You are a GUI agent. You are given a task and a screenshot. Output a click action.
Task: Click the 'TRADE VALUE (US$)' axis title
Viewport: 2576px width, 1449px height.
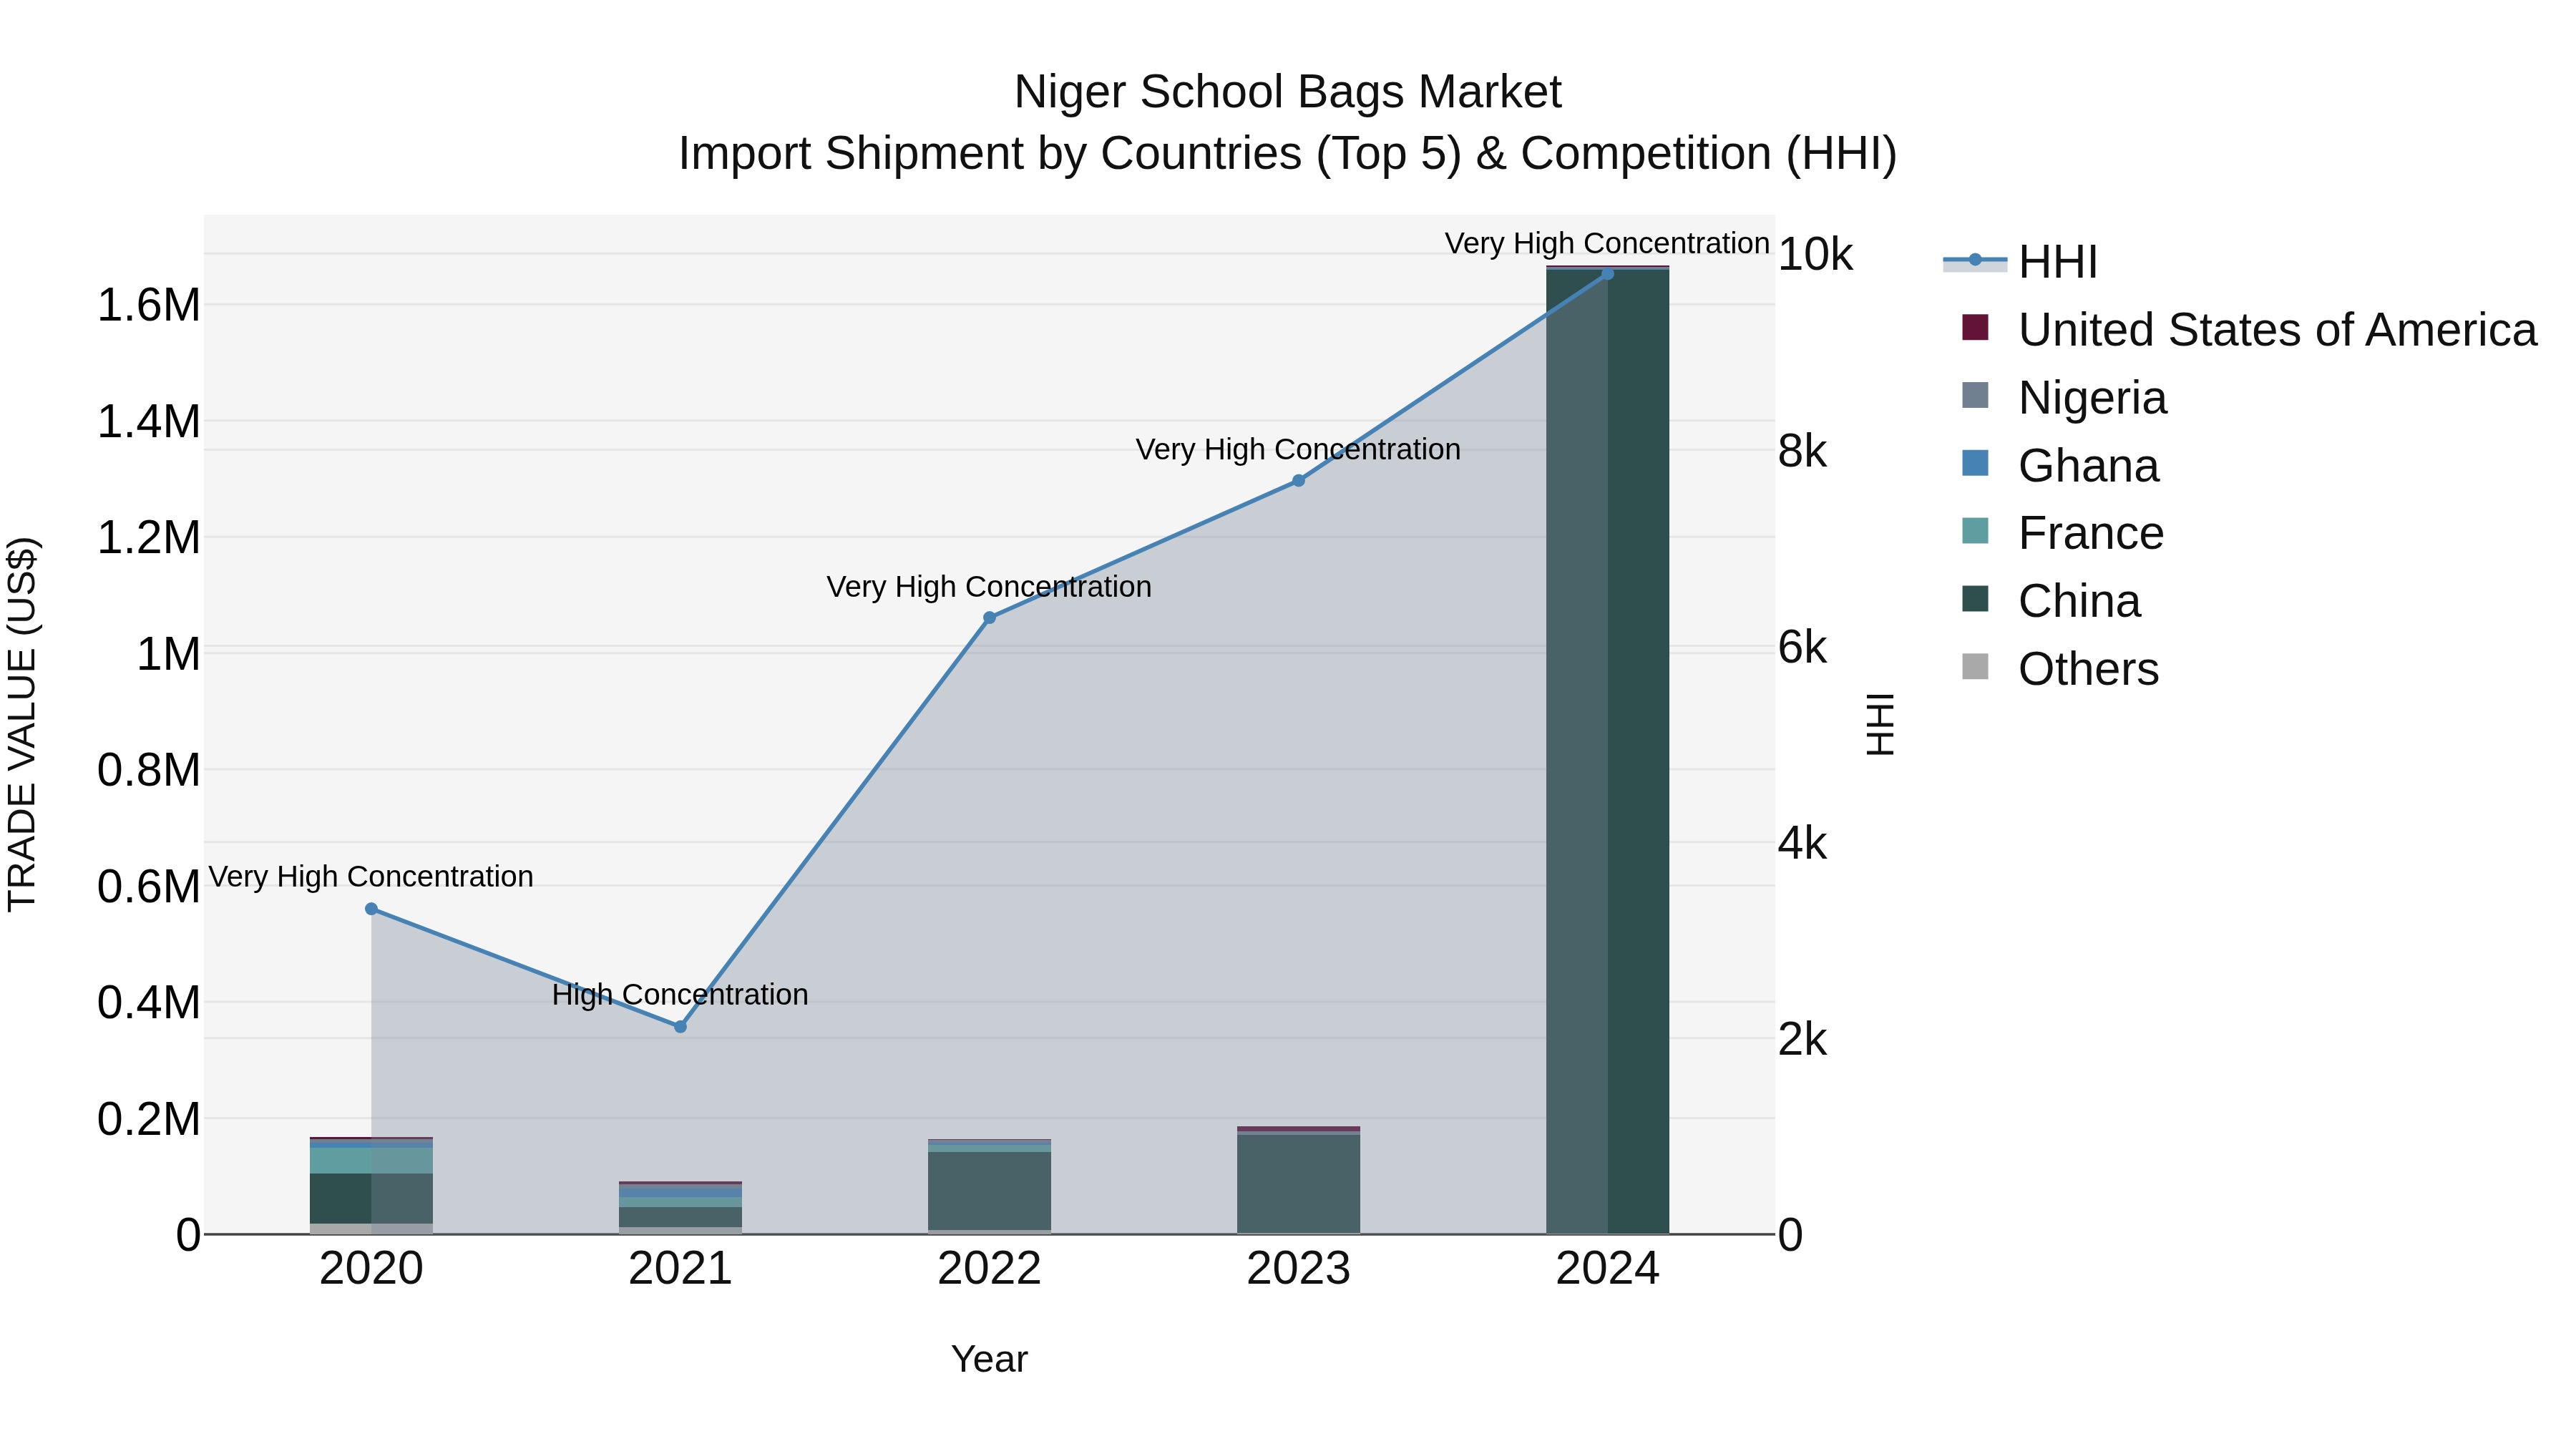pos(22,724)
